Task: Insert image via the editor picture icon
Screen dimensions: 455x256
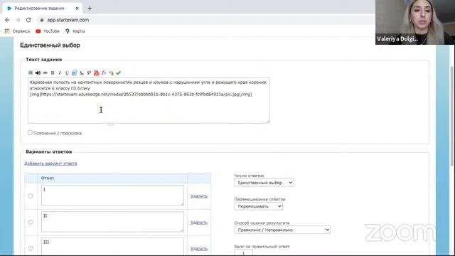Action: click(x=31, y=73)
